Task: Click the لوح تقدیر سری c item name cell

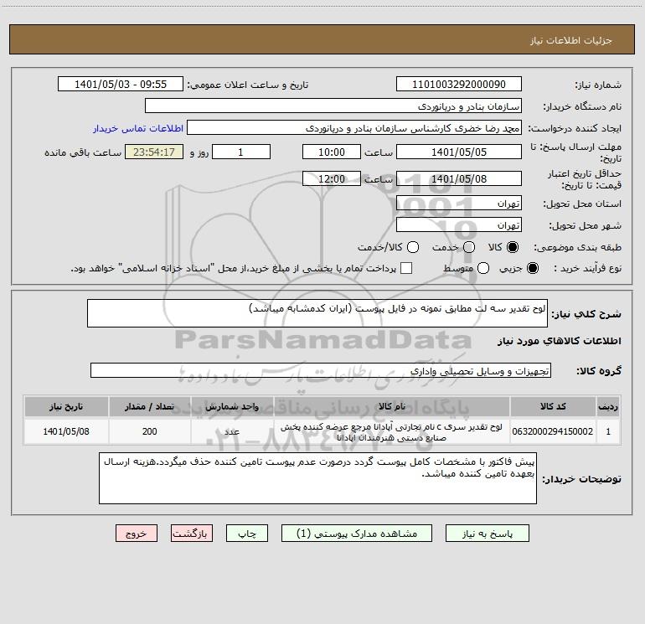Action: [x=392, y=431]
